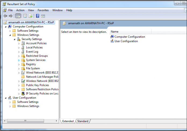This screenshot has width=187, height=131.
Task: Expand the System Services node
Action: coord(19,60)
